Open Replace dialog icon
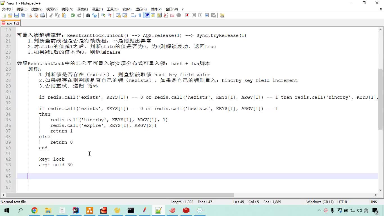The height and width of the screenshot is (216, 384). pyautogui.click(x=94, y=15)
